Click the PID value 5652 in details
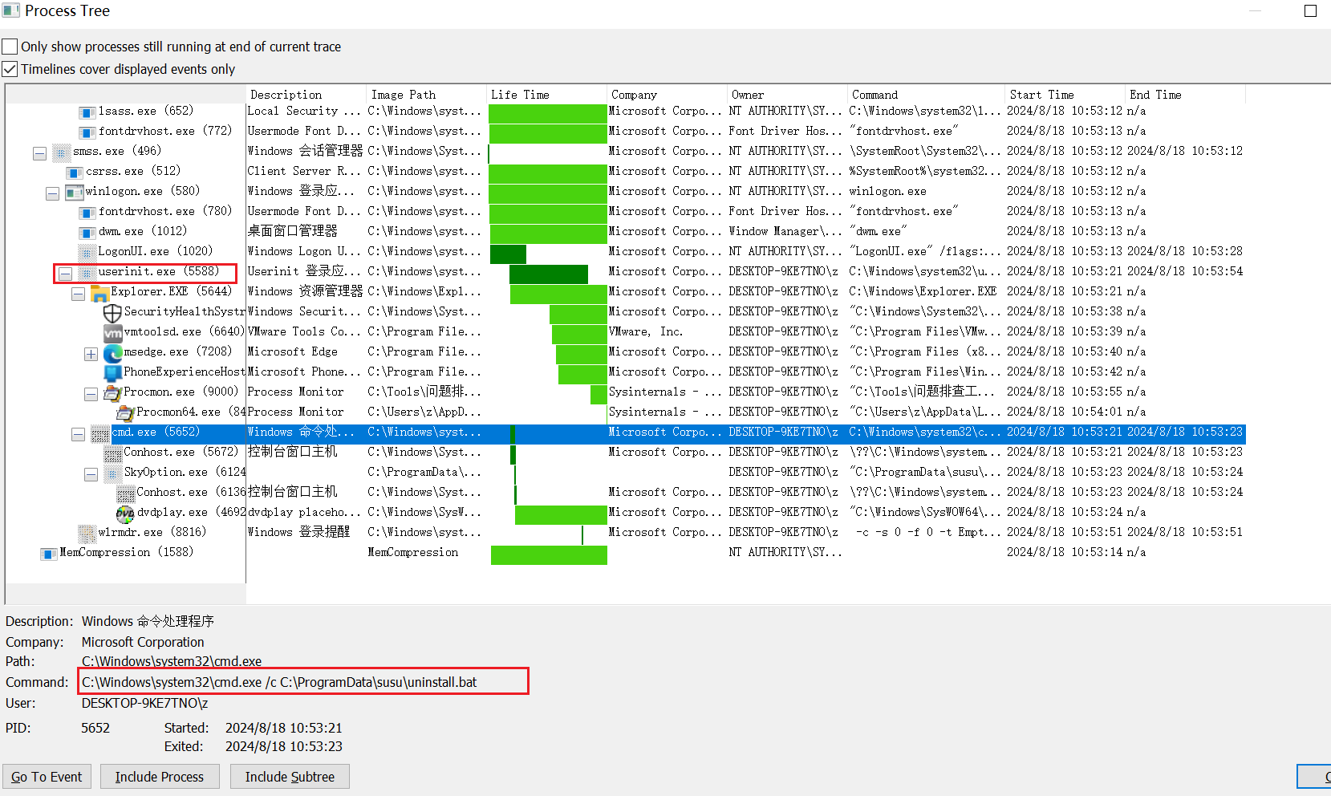Screen dimensions: 1331x796 (x=95, y=728)
